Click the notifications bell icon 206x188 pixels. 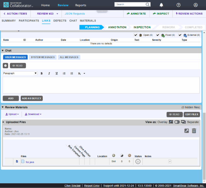tap(161, 5)
